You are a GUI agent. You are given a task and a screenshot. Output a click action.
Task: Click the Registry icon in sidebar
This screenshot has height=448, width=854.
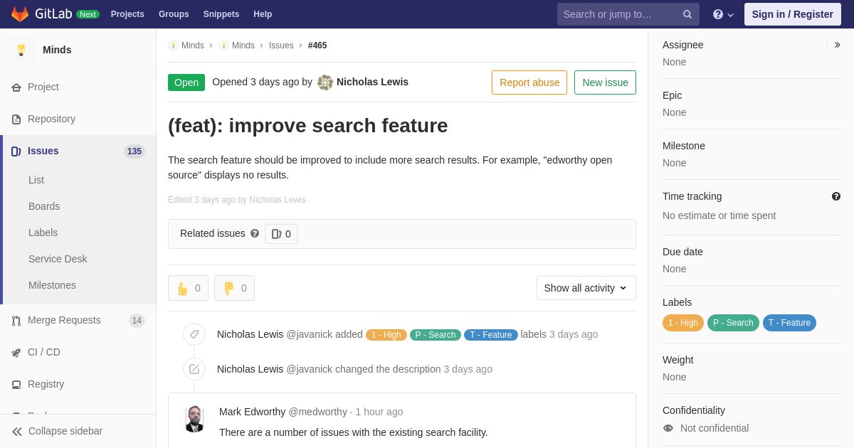[x=16, y=385]
